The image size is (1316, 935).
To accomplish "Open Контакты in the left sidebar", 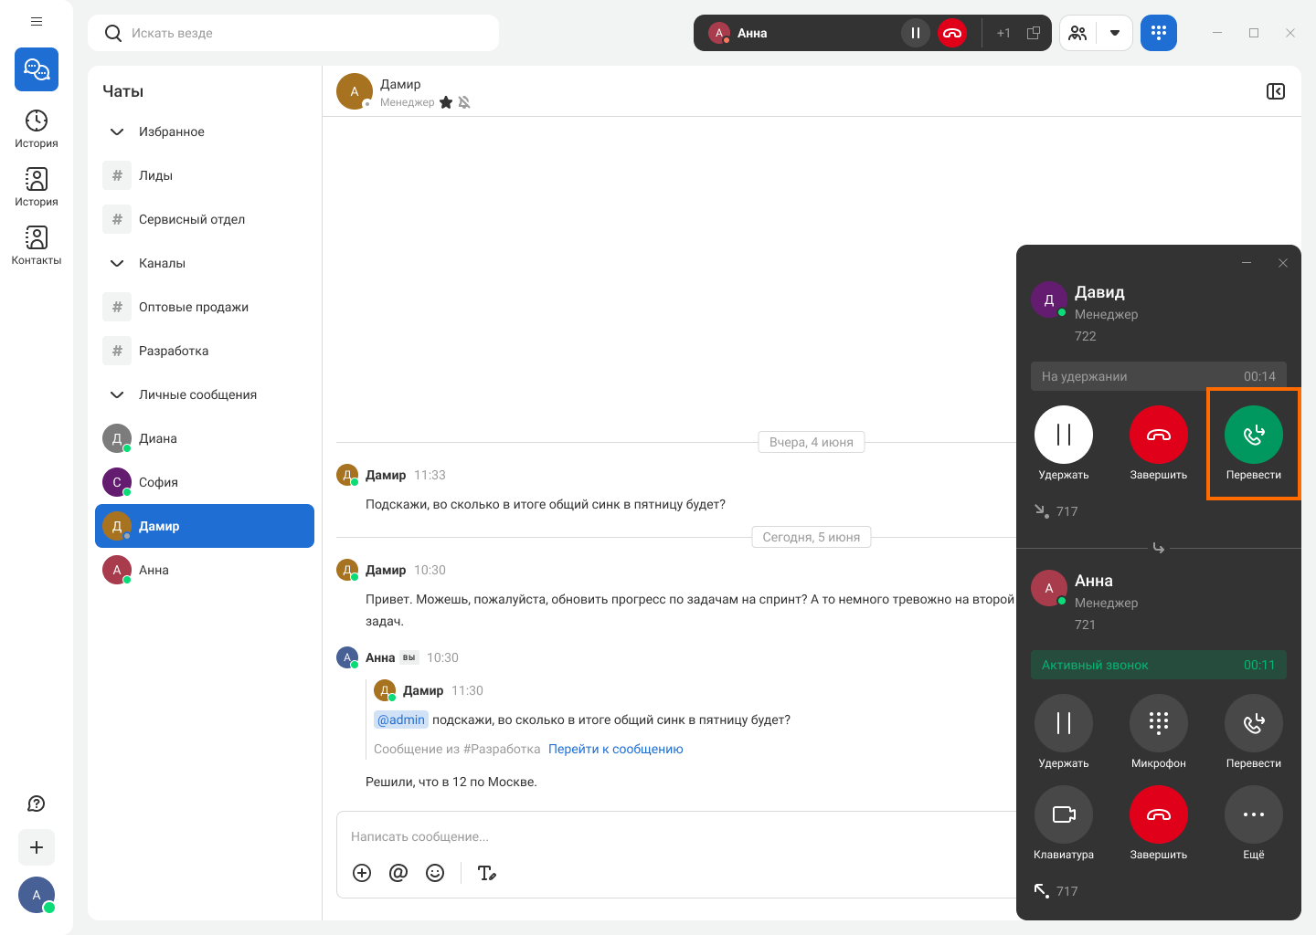I will (x=37, y=245).
